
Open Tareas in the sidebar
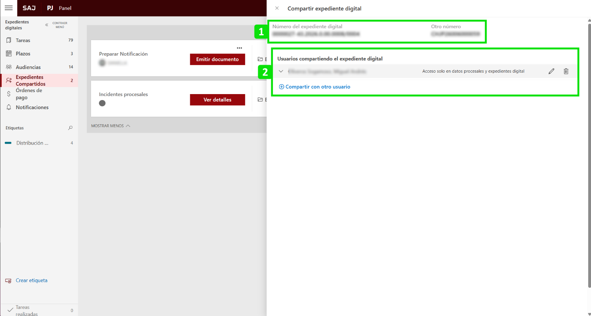pyautogui.click(x=23, y=40)
